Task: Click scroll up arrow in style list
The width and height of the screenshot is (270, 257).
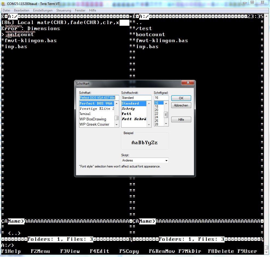Action: pyautogui.click(x=149, y=103)
